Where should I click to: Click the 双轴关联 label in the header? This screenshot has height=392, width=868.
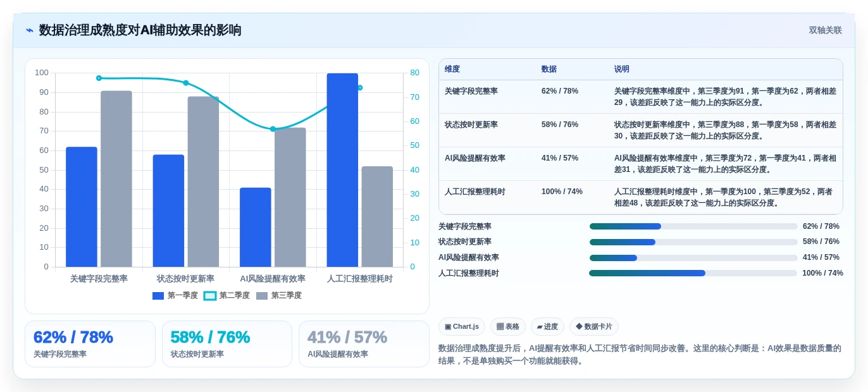click(825, 30)
